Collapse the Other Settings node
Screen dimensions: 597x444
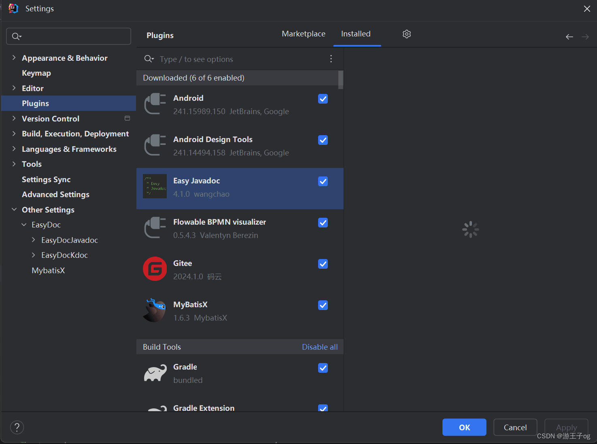pyautogui.click(x=14, y=210)
